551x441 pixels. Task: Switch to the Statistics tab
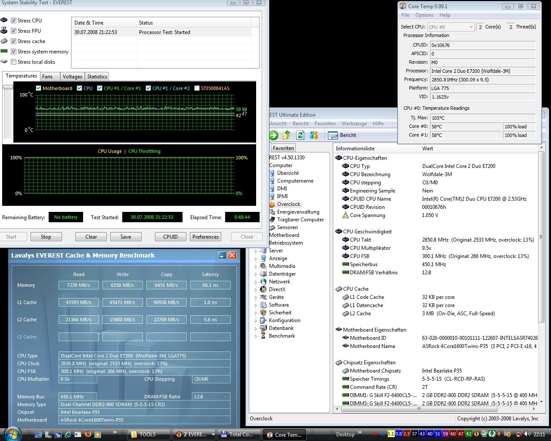pos(97,77)
